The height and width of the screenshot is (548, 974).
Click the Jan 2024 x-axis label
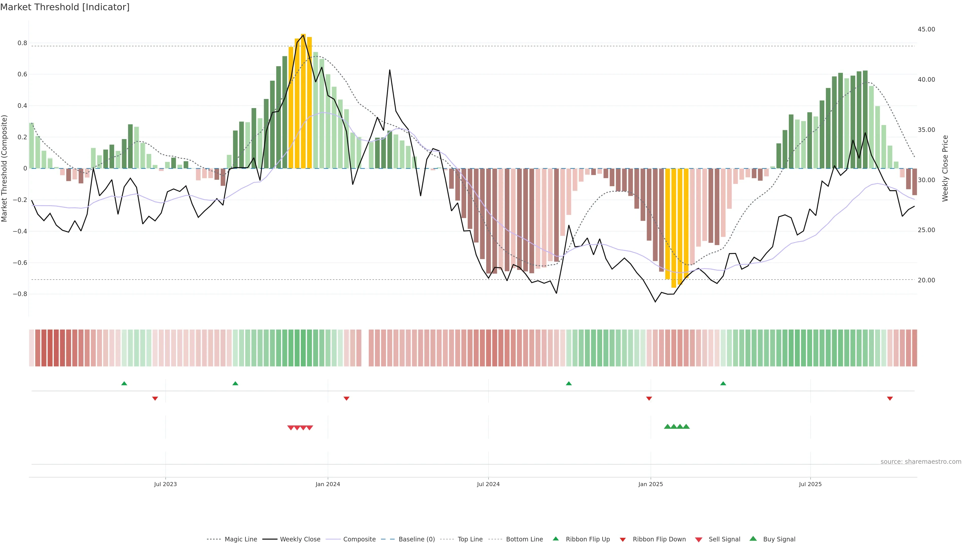pyautogui.click(x=328, y=484)
